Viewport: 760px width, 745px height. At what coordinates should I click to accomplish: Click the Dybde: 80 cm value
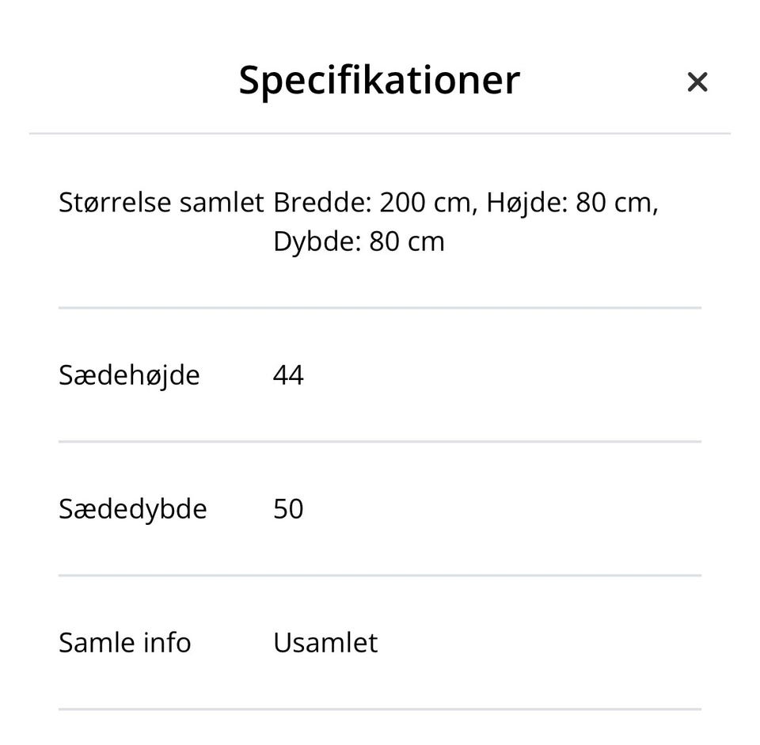pos(359,241)
